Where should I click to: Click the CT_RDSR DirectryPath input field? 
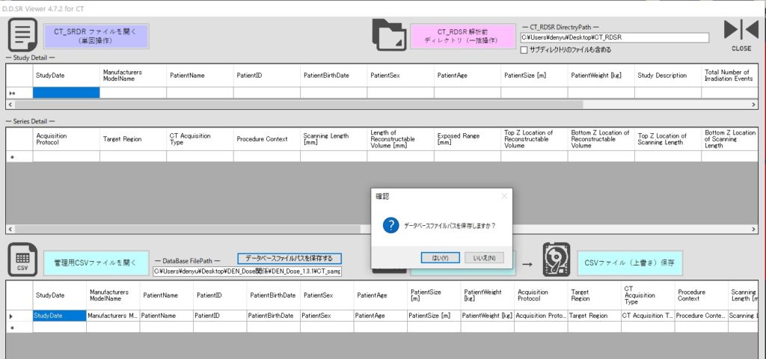[x=614, y=37]
